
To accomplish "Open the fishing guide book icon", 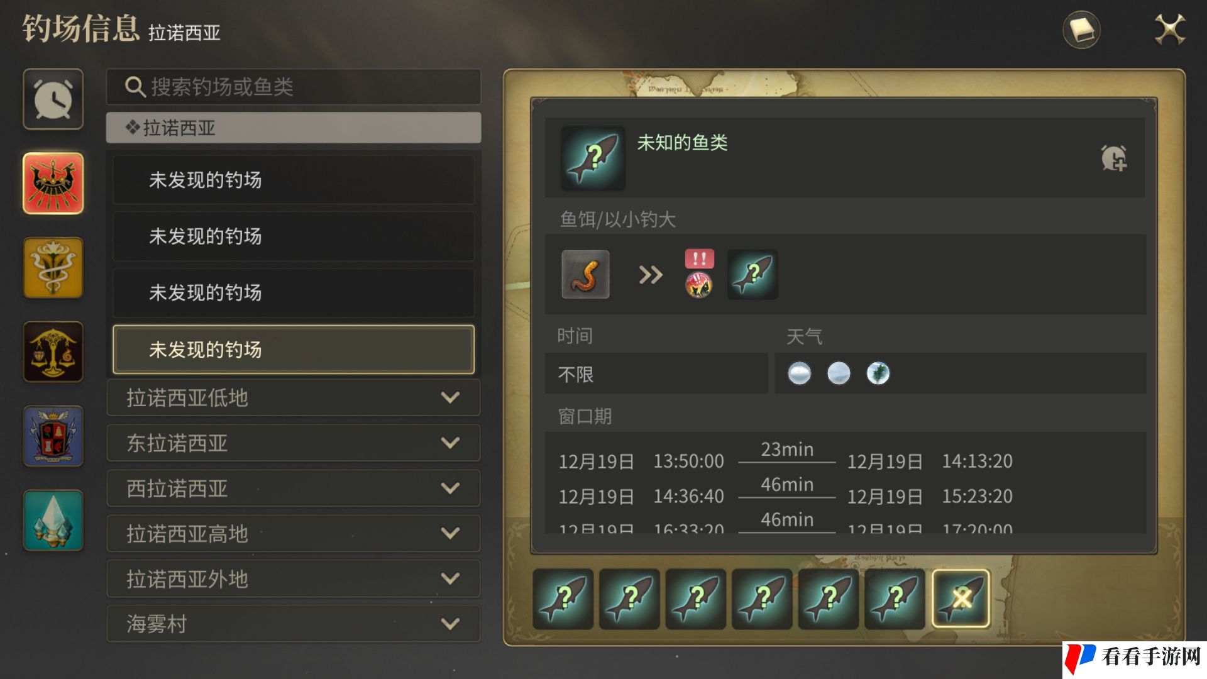I will (1081, 30).
